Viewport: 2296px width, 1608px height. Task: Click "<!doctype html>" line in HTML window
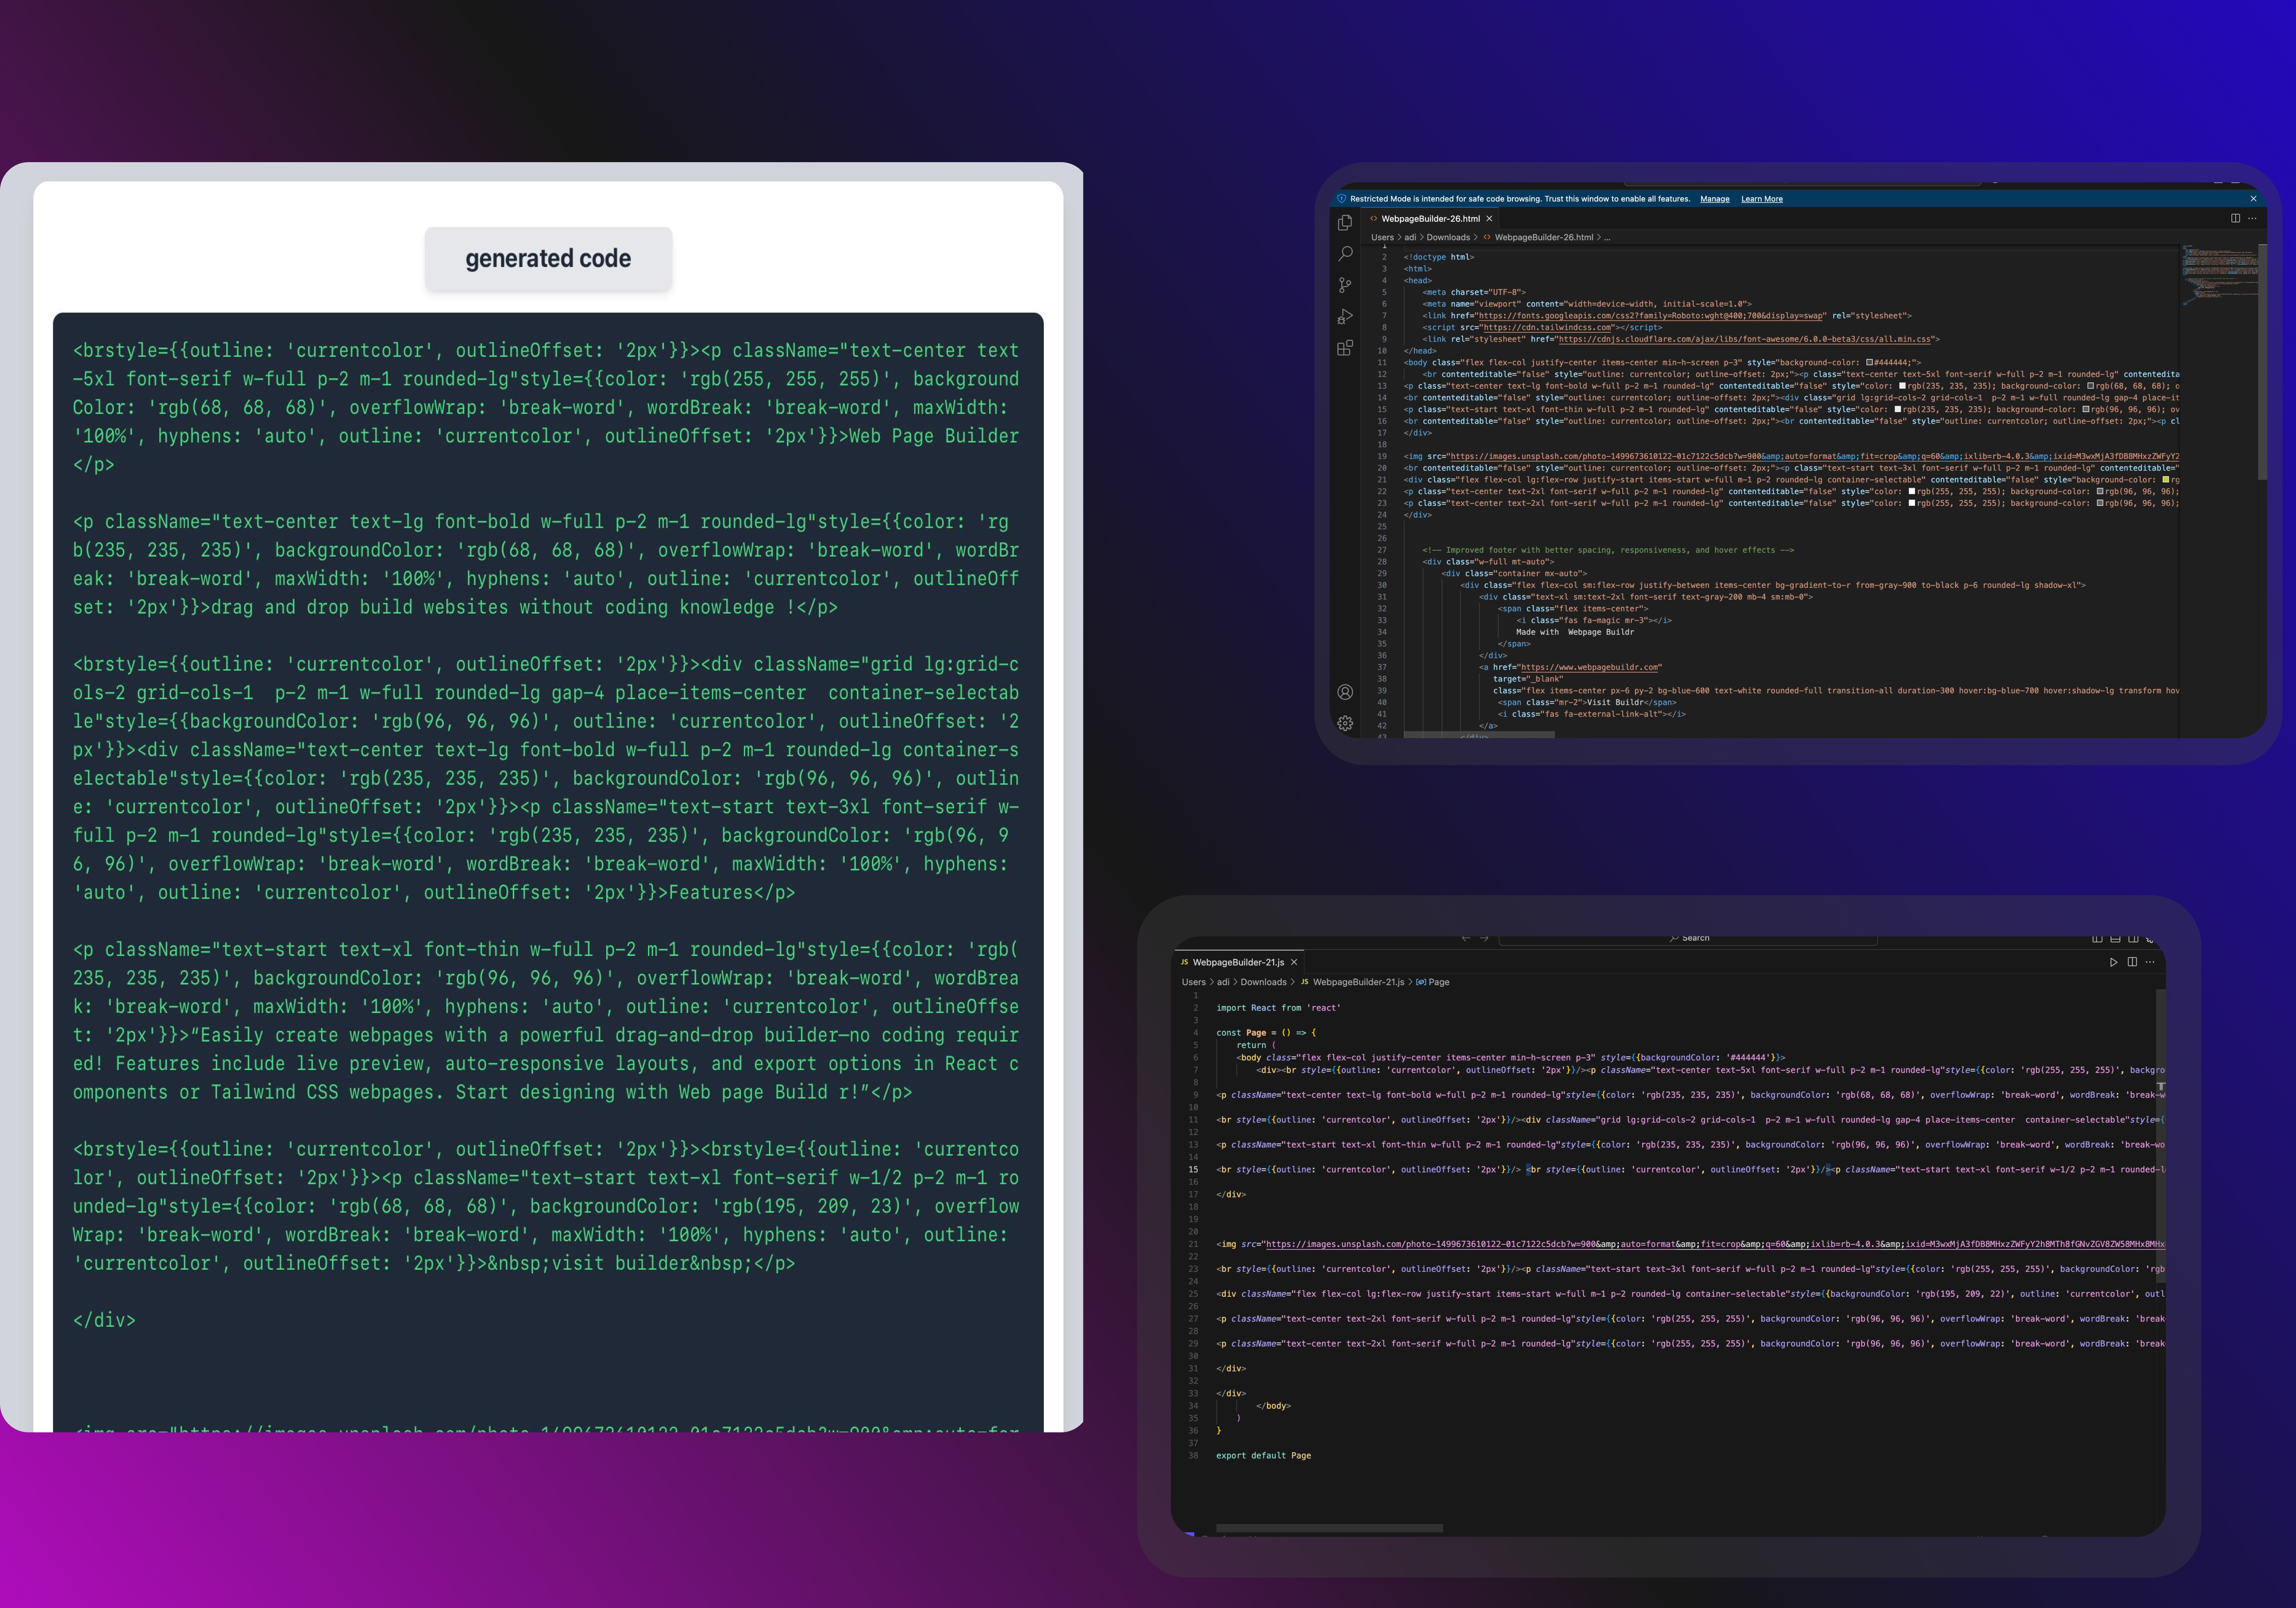[x=1438, y=257]
